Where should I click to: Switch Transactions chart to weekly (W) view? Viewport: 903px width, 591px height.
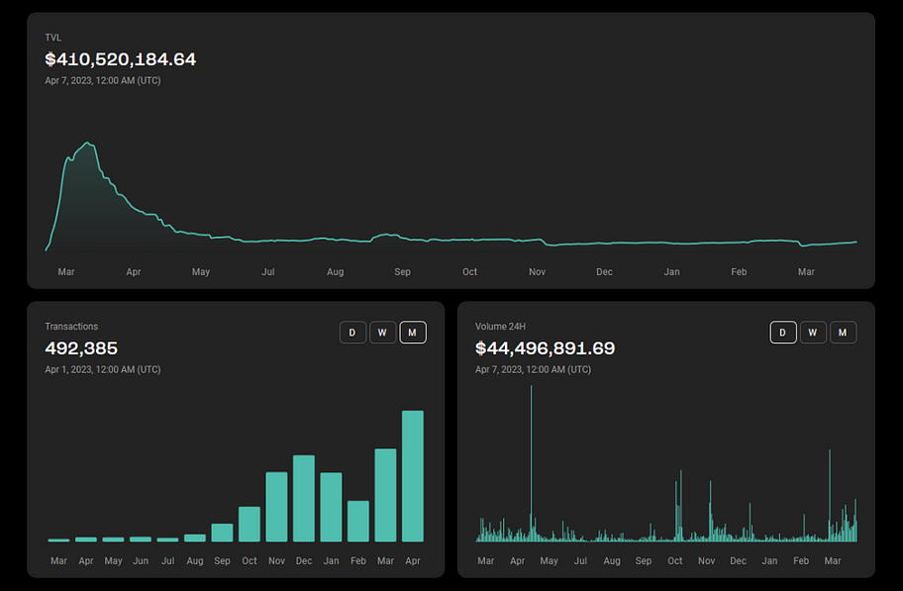coord(382,333)
